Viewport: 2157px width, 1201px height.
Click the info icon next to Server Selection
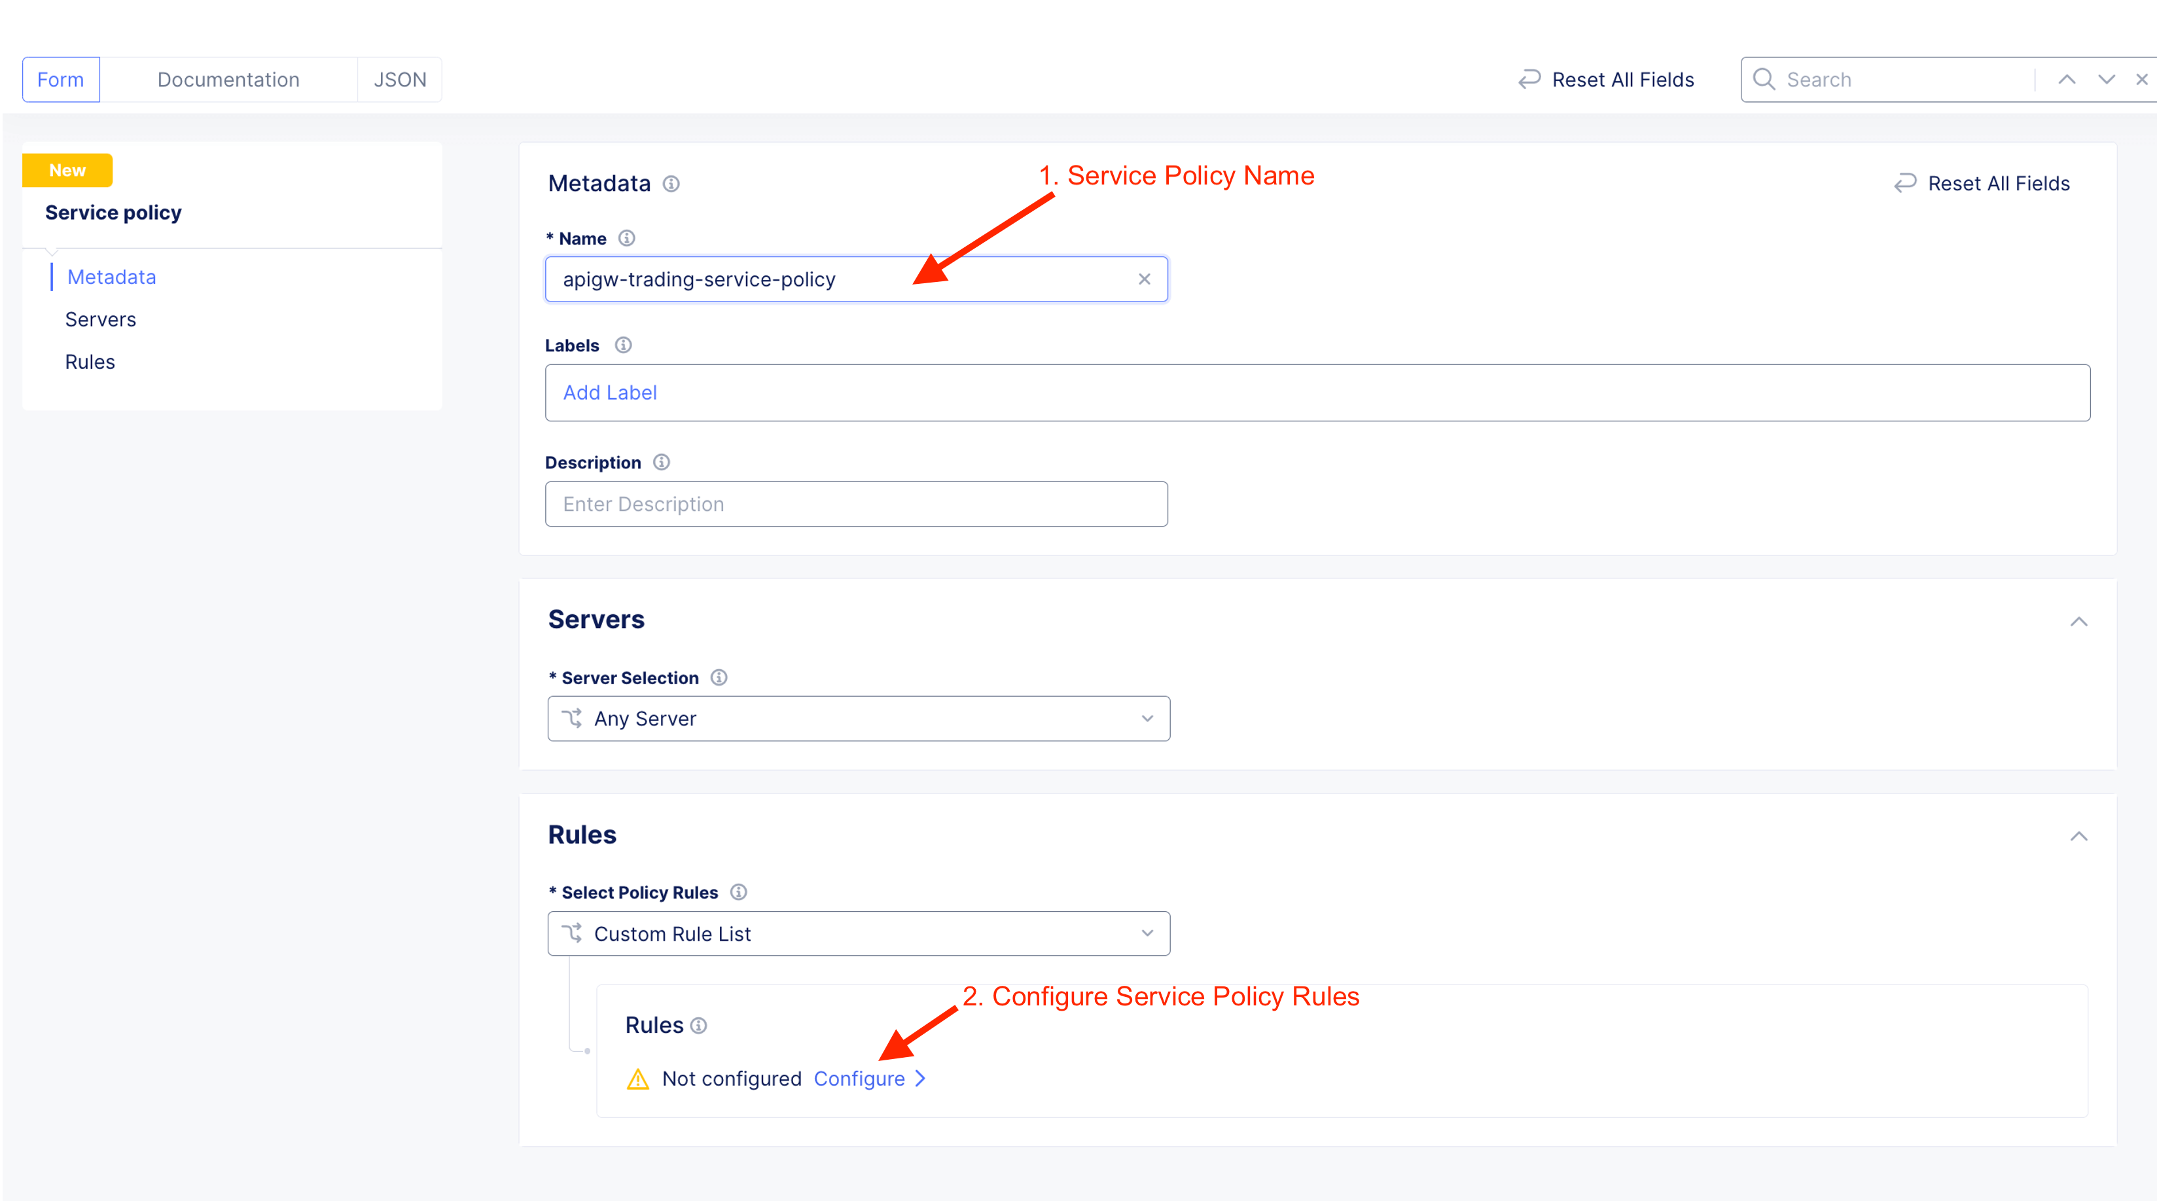pyautogui.click(x=719, y=677)
